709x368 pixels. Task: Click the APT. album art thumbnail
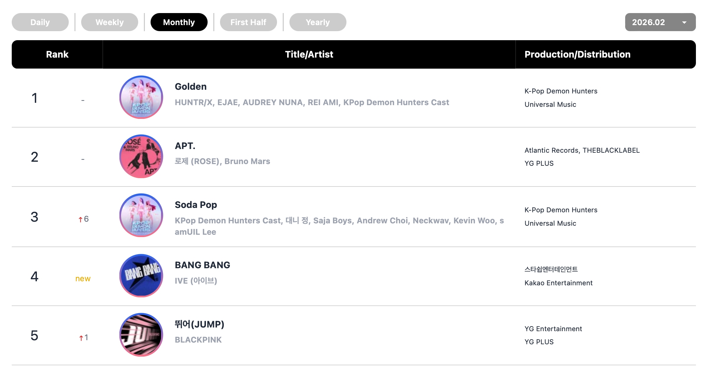coord(141,156)
